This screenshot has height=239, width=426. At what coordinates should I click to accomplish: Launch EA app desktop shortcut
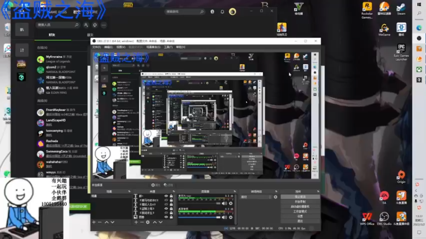384,198
